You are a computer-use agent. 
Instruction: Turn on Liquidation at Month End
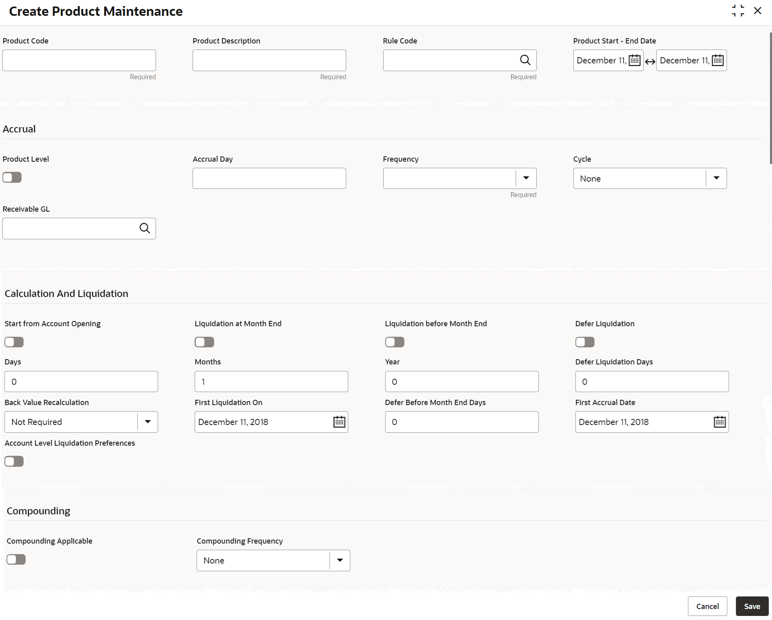[204, 342]
